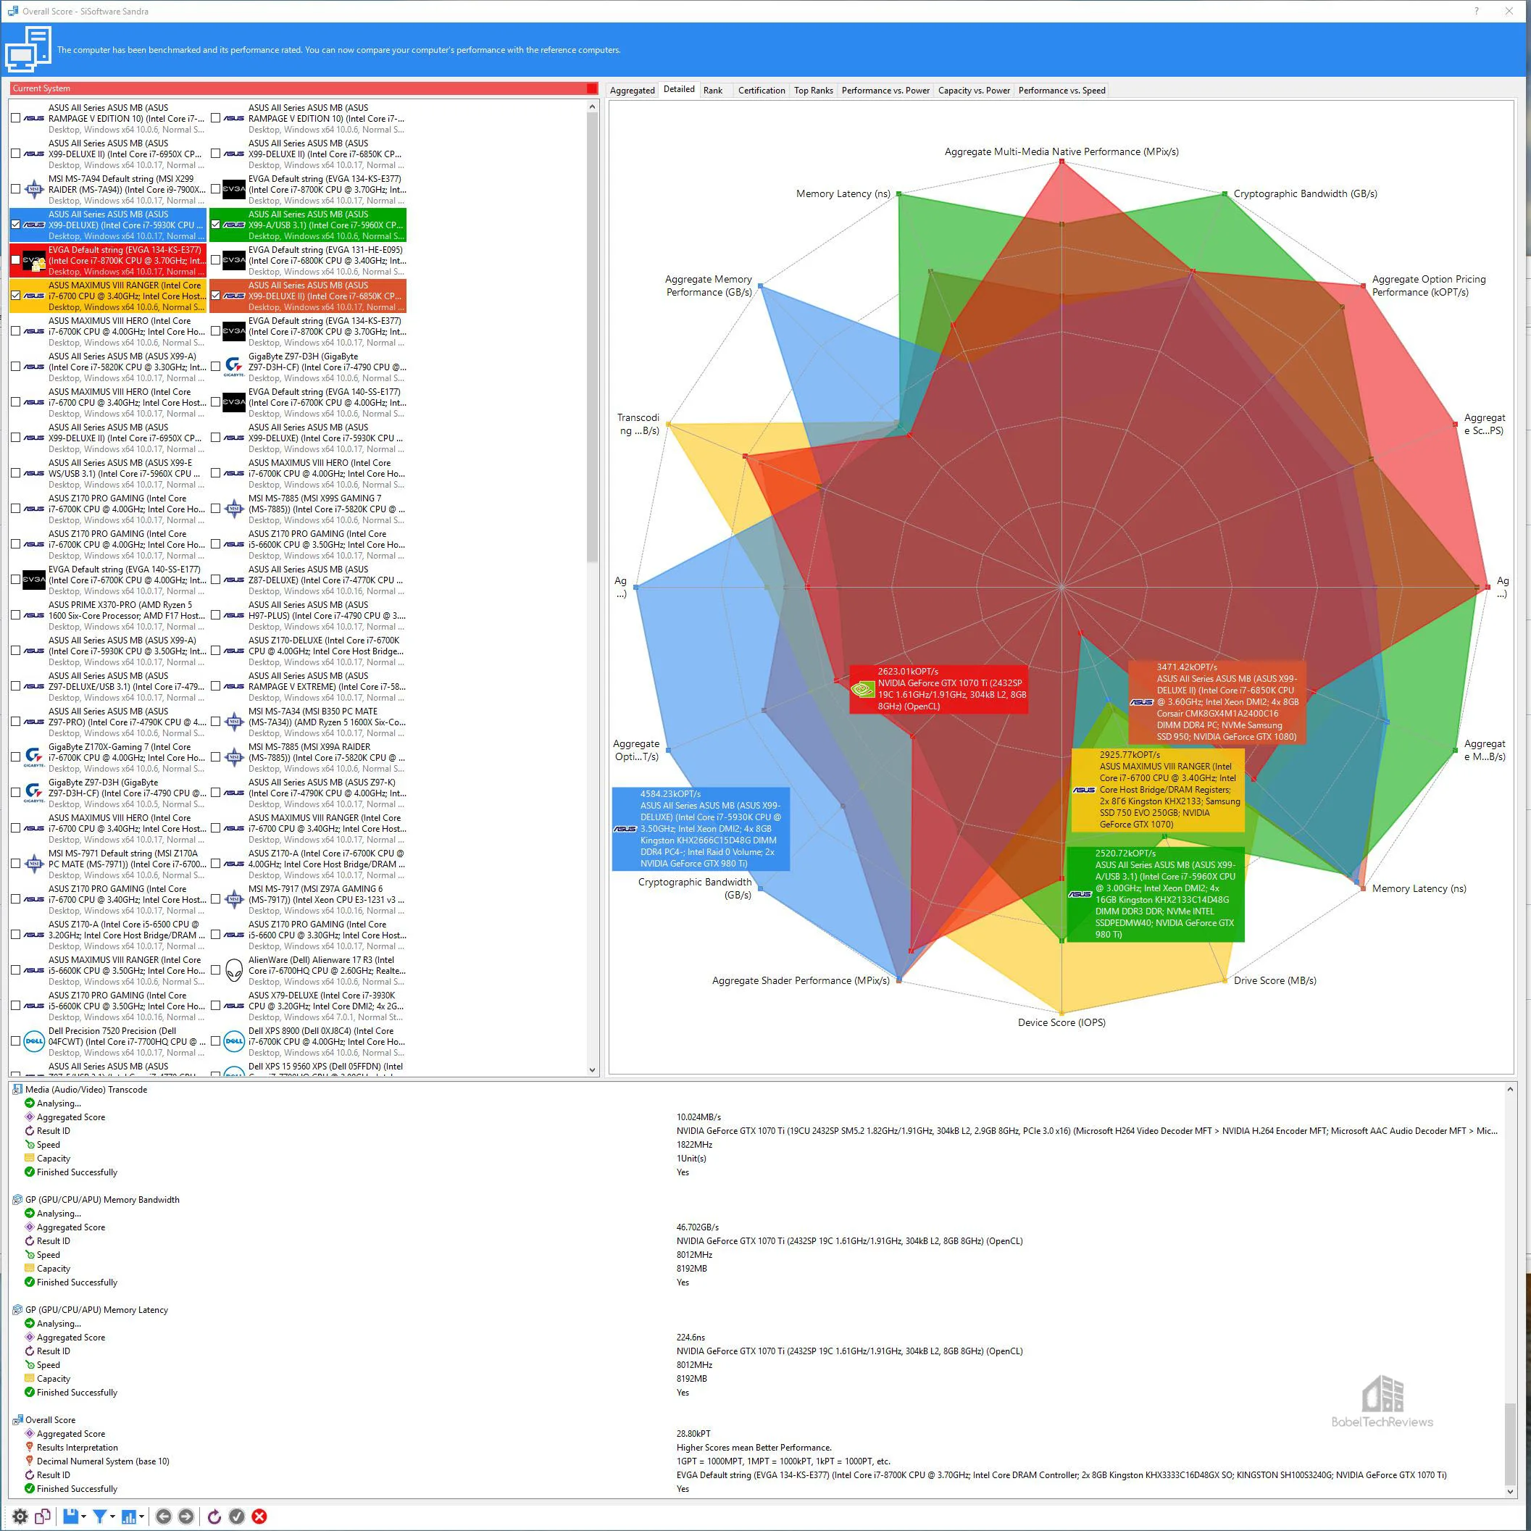
Task: Click the NVIDIA icon in the red 2623.01kOPT/s label
Action: click(862, 688)
